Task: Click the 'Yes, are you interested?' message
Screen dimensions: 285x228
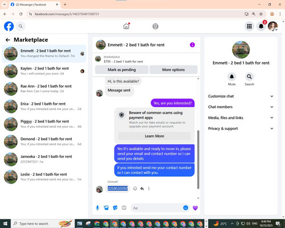Action: point(173,103)
